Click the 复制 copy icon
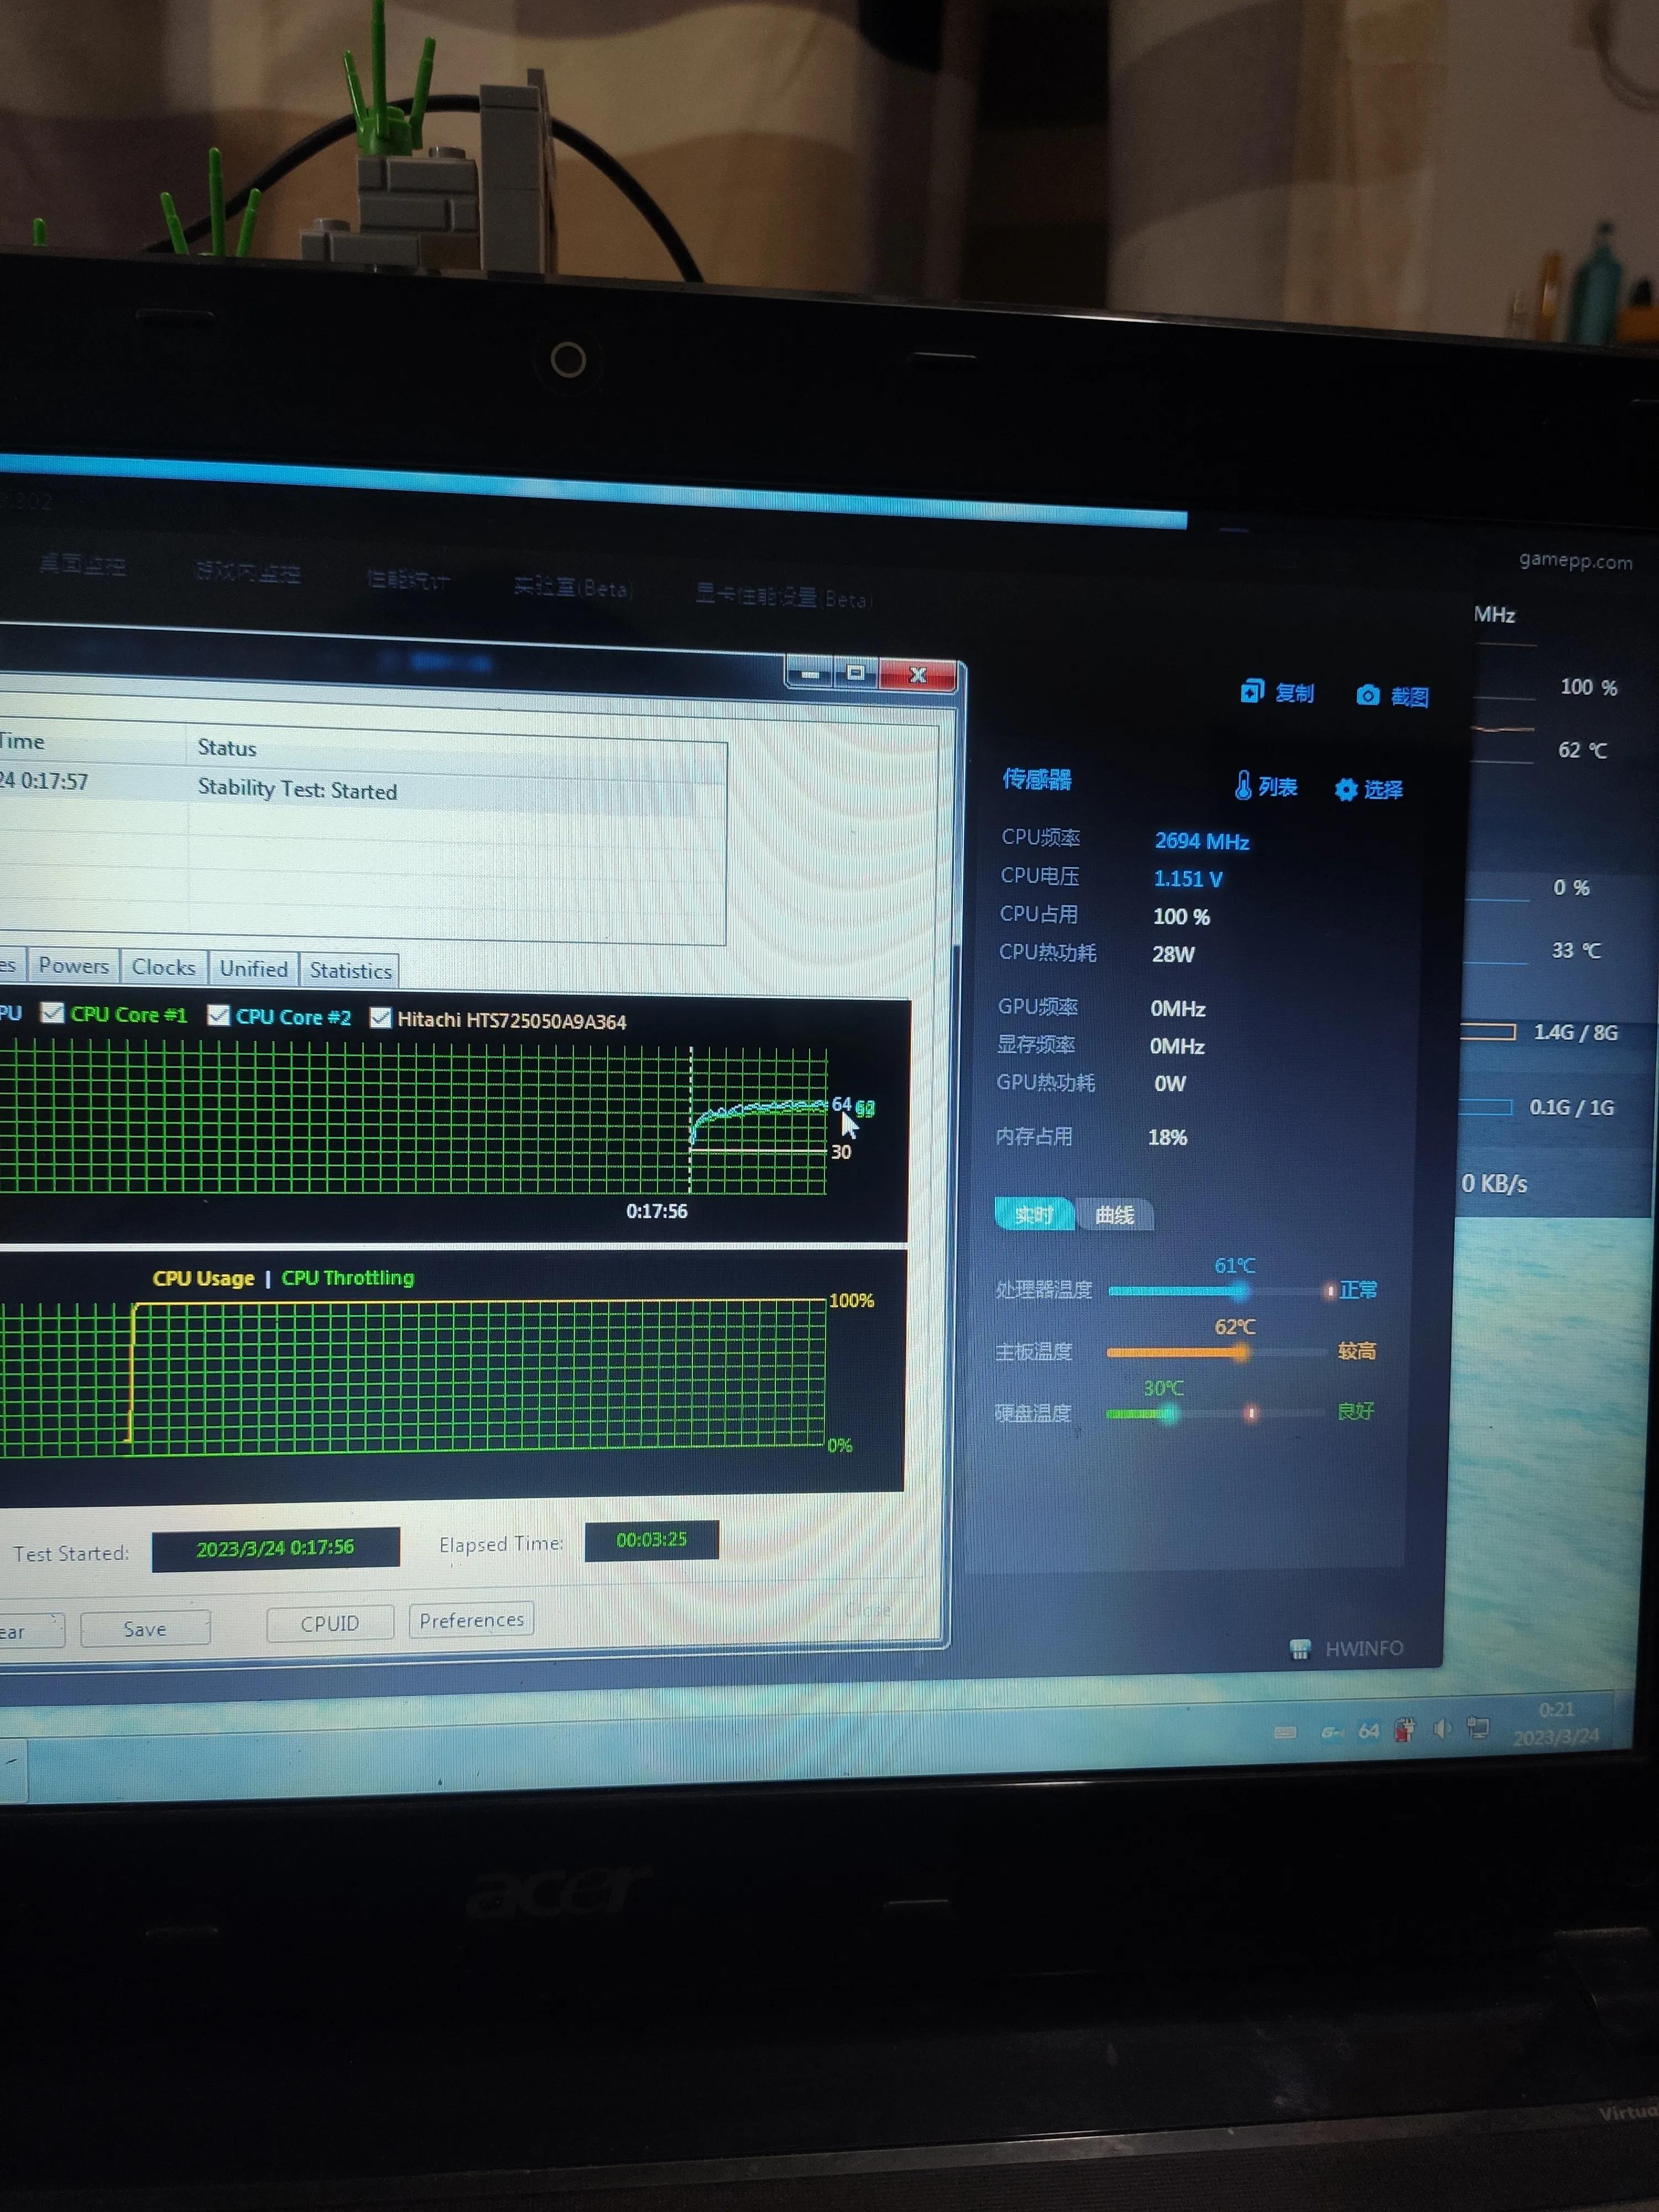The height and width of the screenshot is (2212, 1659). click(1251, 692)
